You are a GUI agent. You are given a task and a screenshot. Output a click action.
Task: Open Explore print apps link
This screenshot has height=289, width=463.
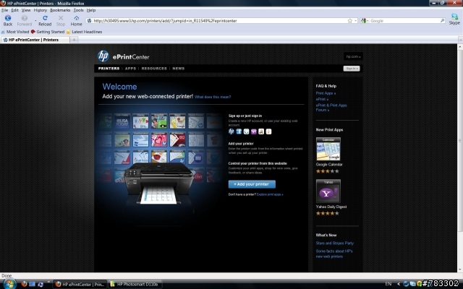pyautogui.click(x=270, y=194)
